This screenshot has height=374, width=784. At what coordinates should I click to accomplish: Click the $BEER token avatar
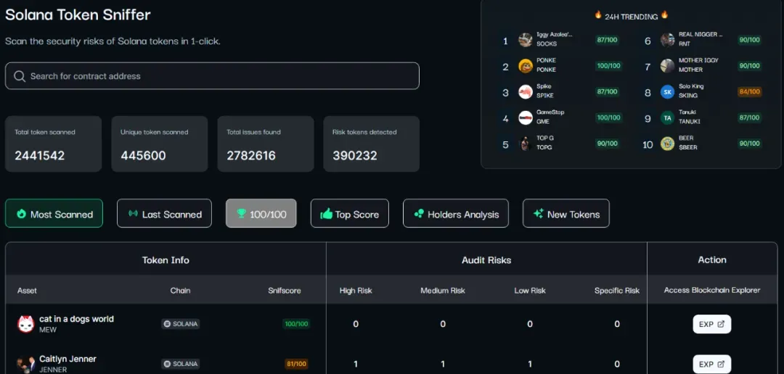point(668,144)
